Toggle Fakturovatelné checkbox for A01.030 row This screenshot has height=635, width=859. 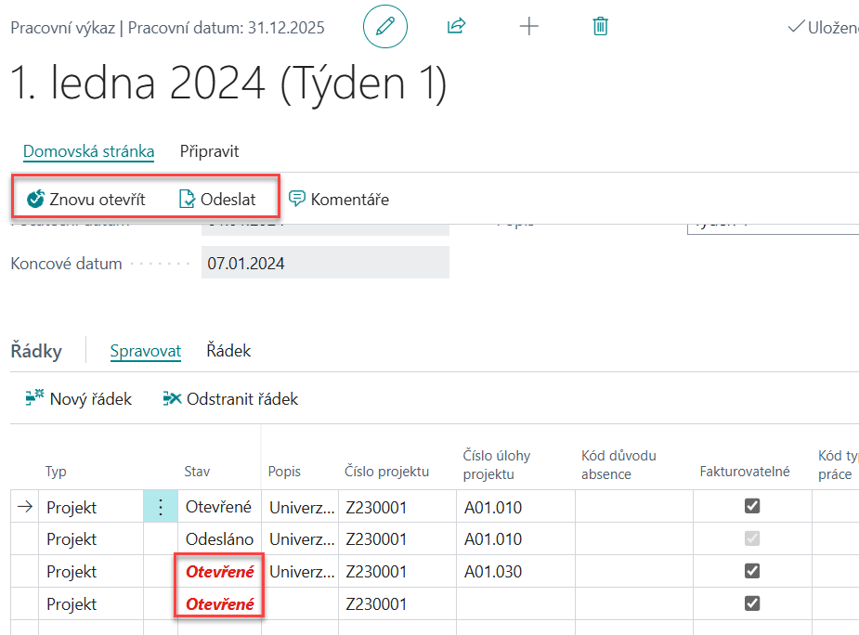pyautogui.click(x=752, y=571)
